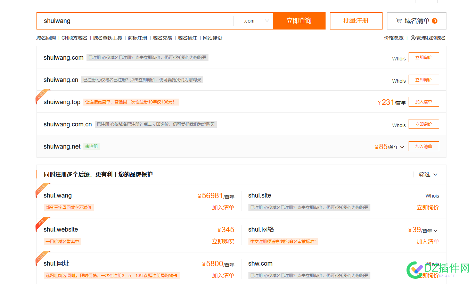Click the user icon beside 管理我的域名
476x284 pixels.
(x=413, y=38)
